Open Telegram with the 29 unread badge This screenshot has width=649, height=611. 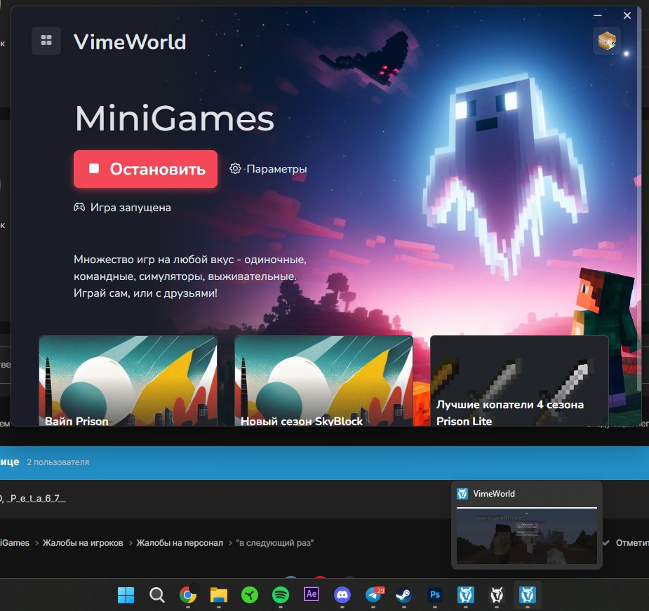[x=374, y=595]
